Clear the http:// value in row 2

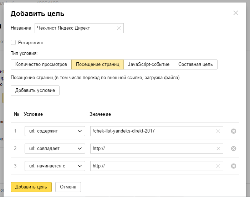[218, 149]
